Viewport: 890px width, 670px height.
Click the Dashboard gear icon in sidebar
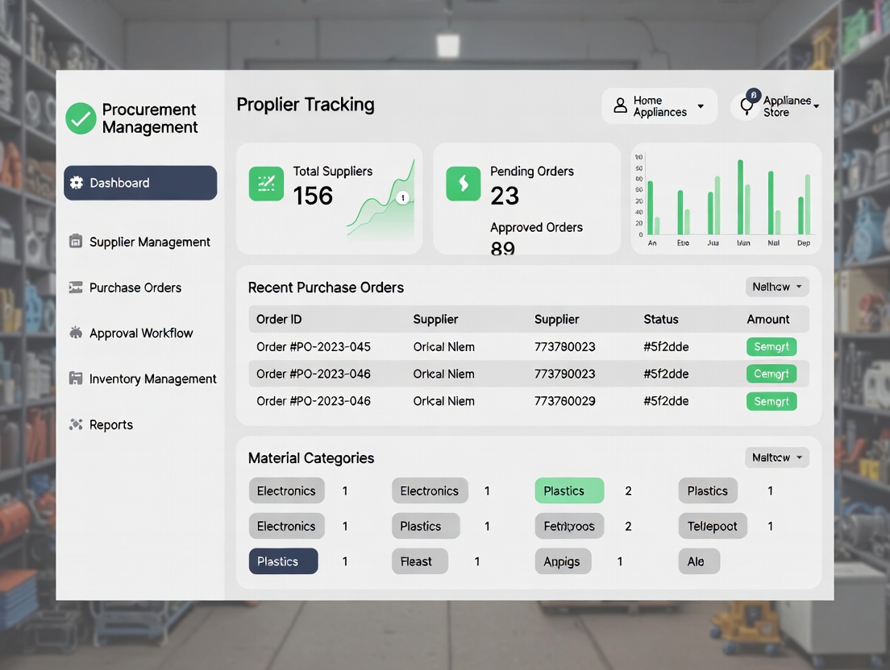coord(77,183)
